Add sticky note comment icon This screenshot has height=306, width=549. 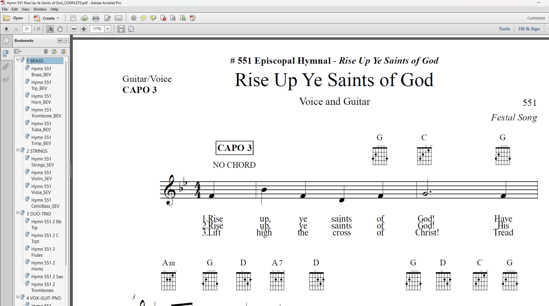tap(144, 18)
